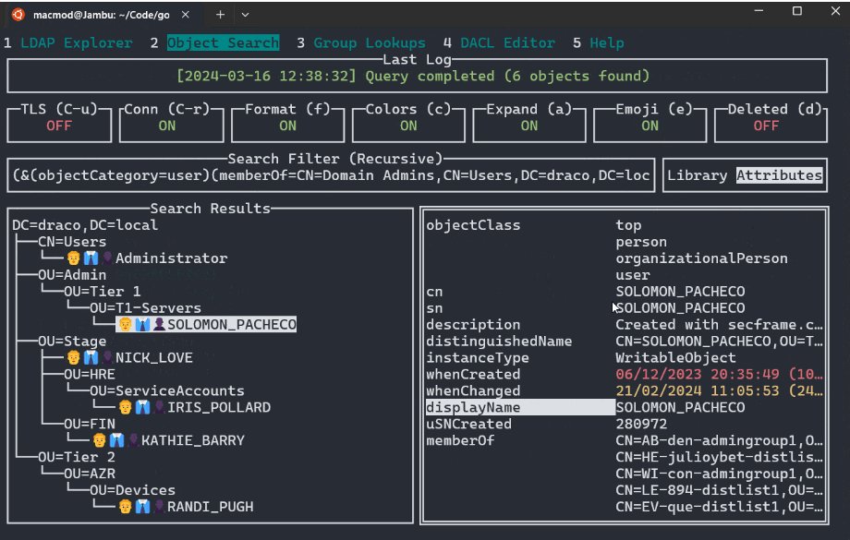Click the necktie emoji beside Administrator
This screenshot has width=850, height=540.
[91, 258]
